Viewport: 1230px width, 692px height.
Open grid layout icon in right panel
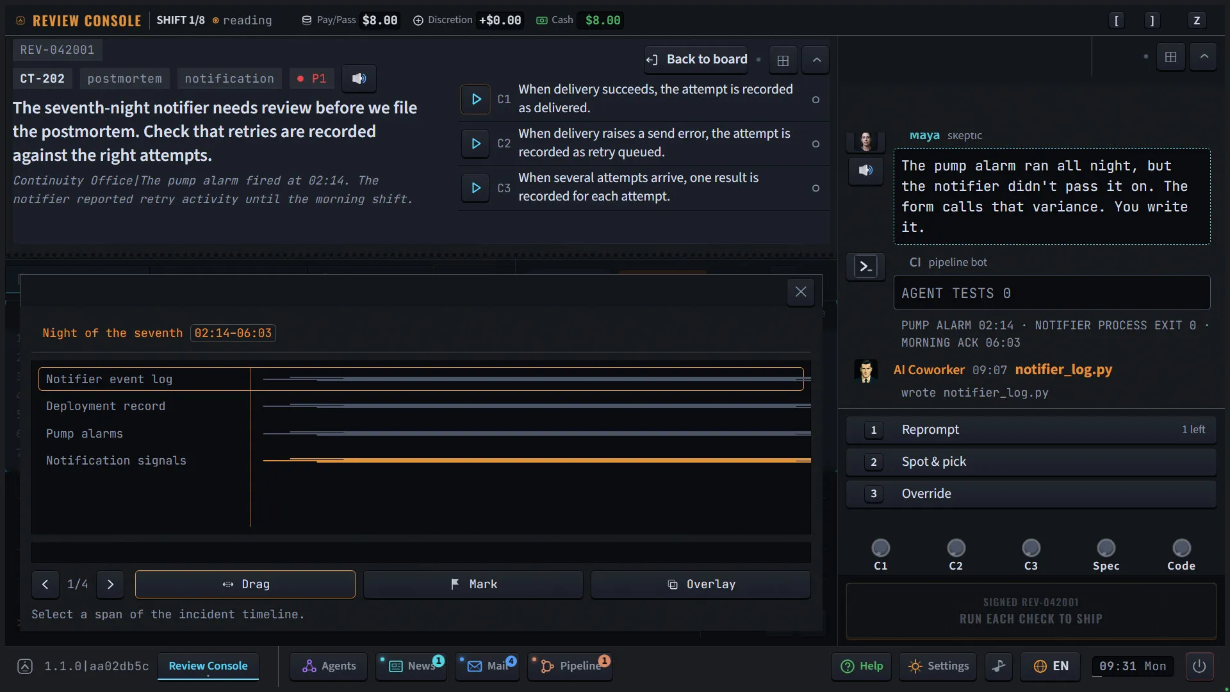point(1170,57)
